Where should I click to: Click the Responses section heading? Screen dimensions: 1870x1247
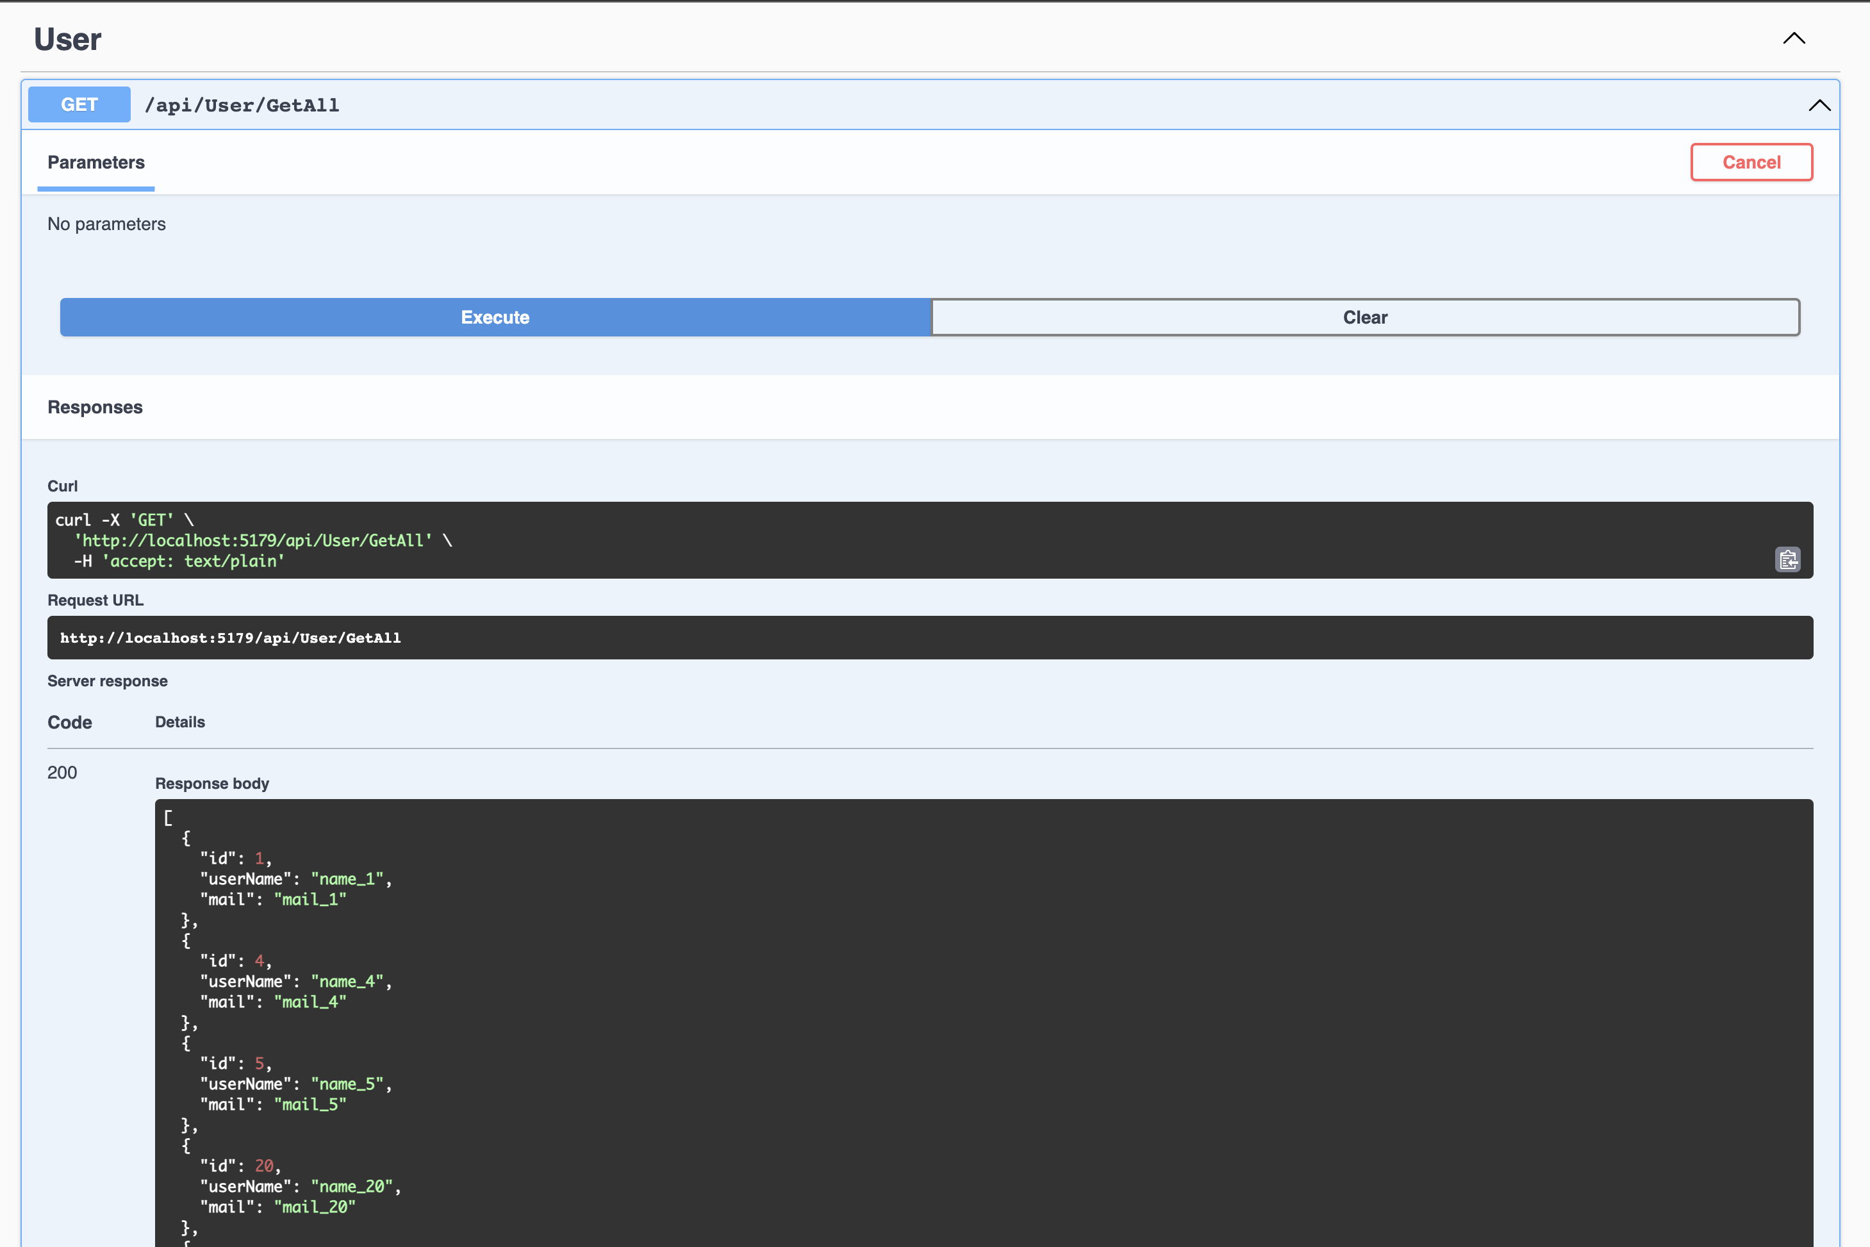(95, 407)
